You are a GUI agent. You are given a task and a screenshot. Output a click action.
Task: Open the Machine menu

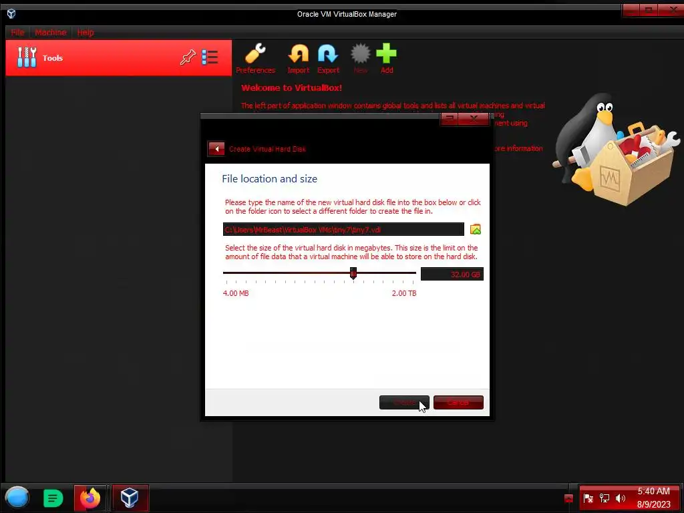[x=51, y=32]
